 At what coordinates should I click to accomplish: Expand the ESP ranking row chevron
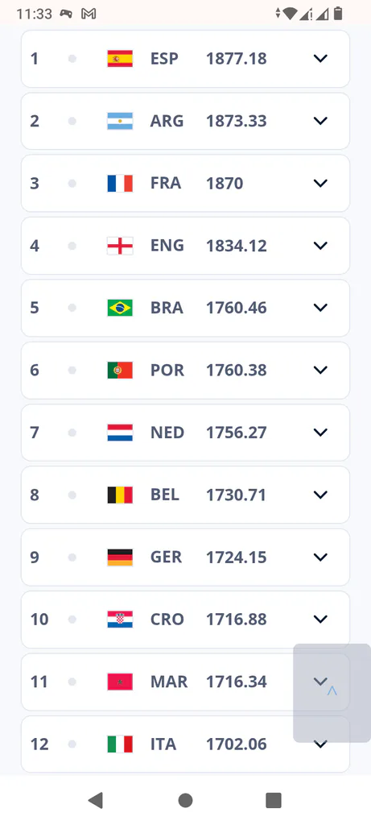[320, 58]
